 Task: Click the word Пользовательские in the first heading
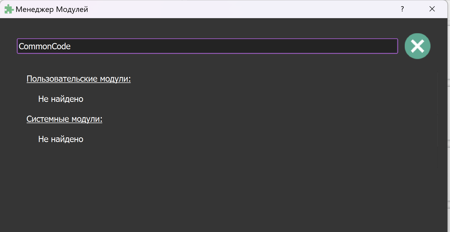(x=62, y=79)
